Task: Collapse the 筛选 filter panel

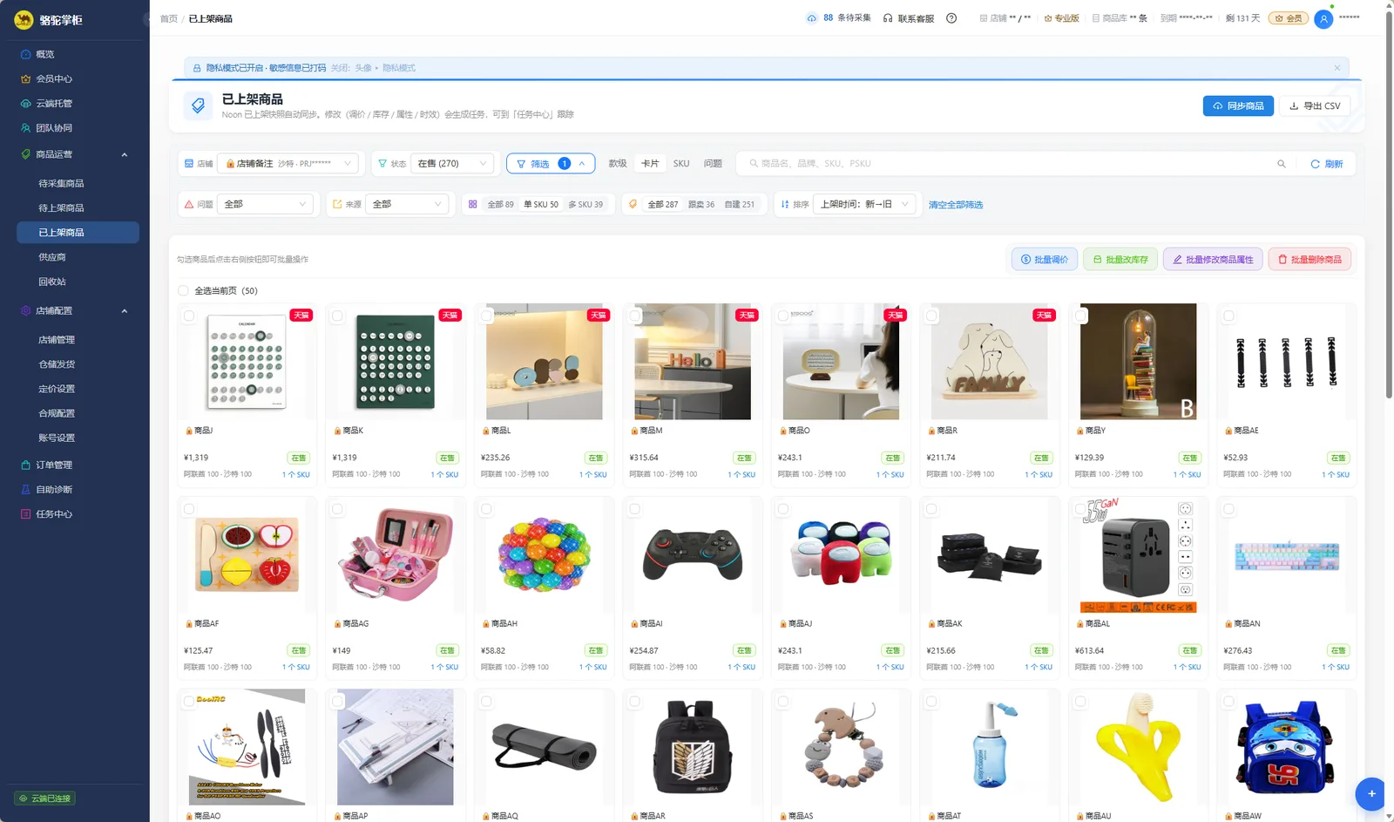Action: click(551, 163)
